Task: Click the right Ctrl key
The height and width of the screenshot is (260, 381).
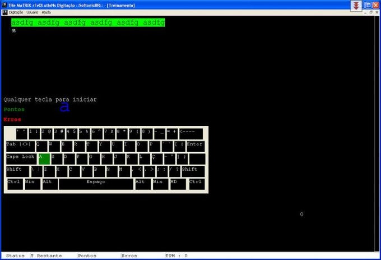Action: point(197,184)
